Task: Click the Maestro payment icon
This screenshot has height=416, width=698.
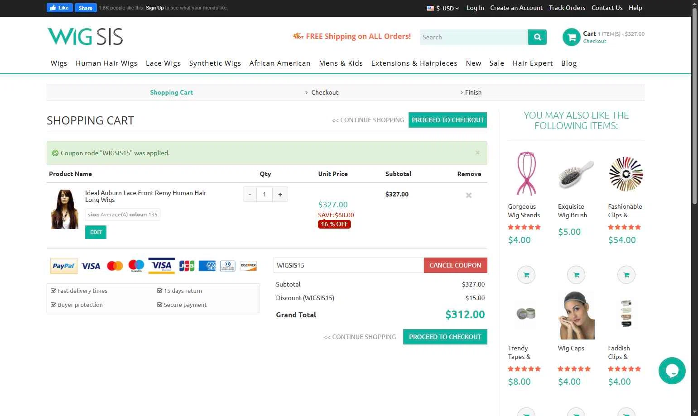Action: (136, 266)
